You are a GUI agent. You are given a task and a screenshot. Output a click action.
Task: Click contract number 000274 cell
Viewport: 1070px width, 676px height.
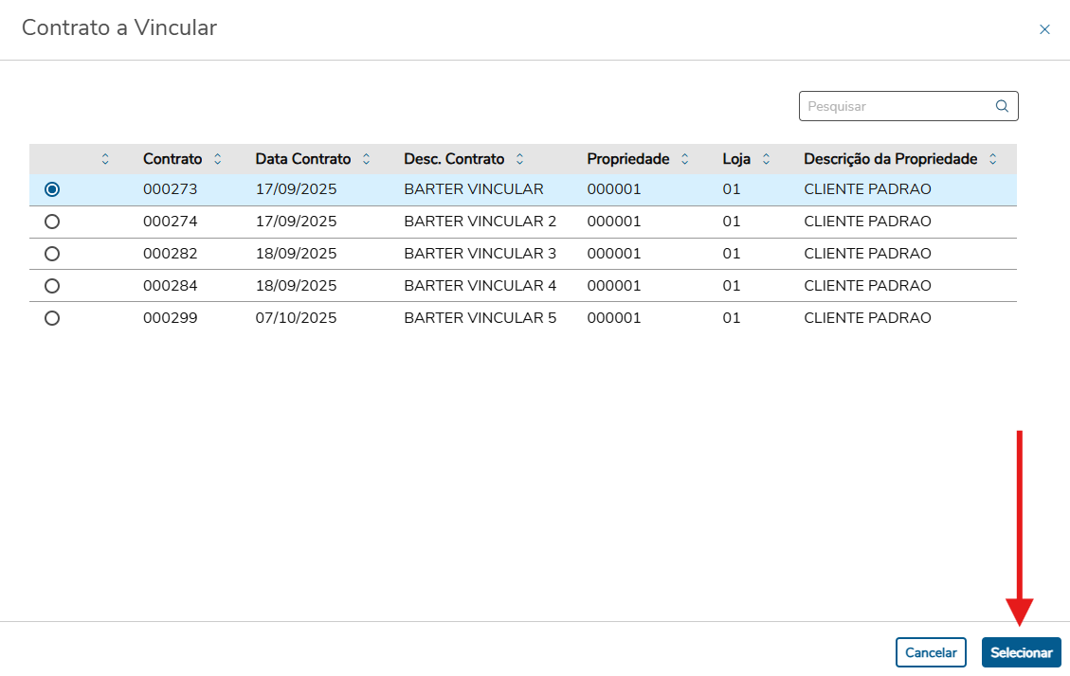pos(170,222)
